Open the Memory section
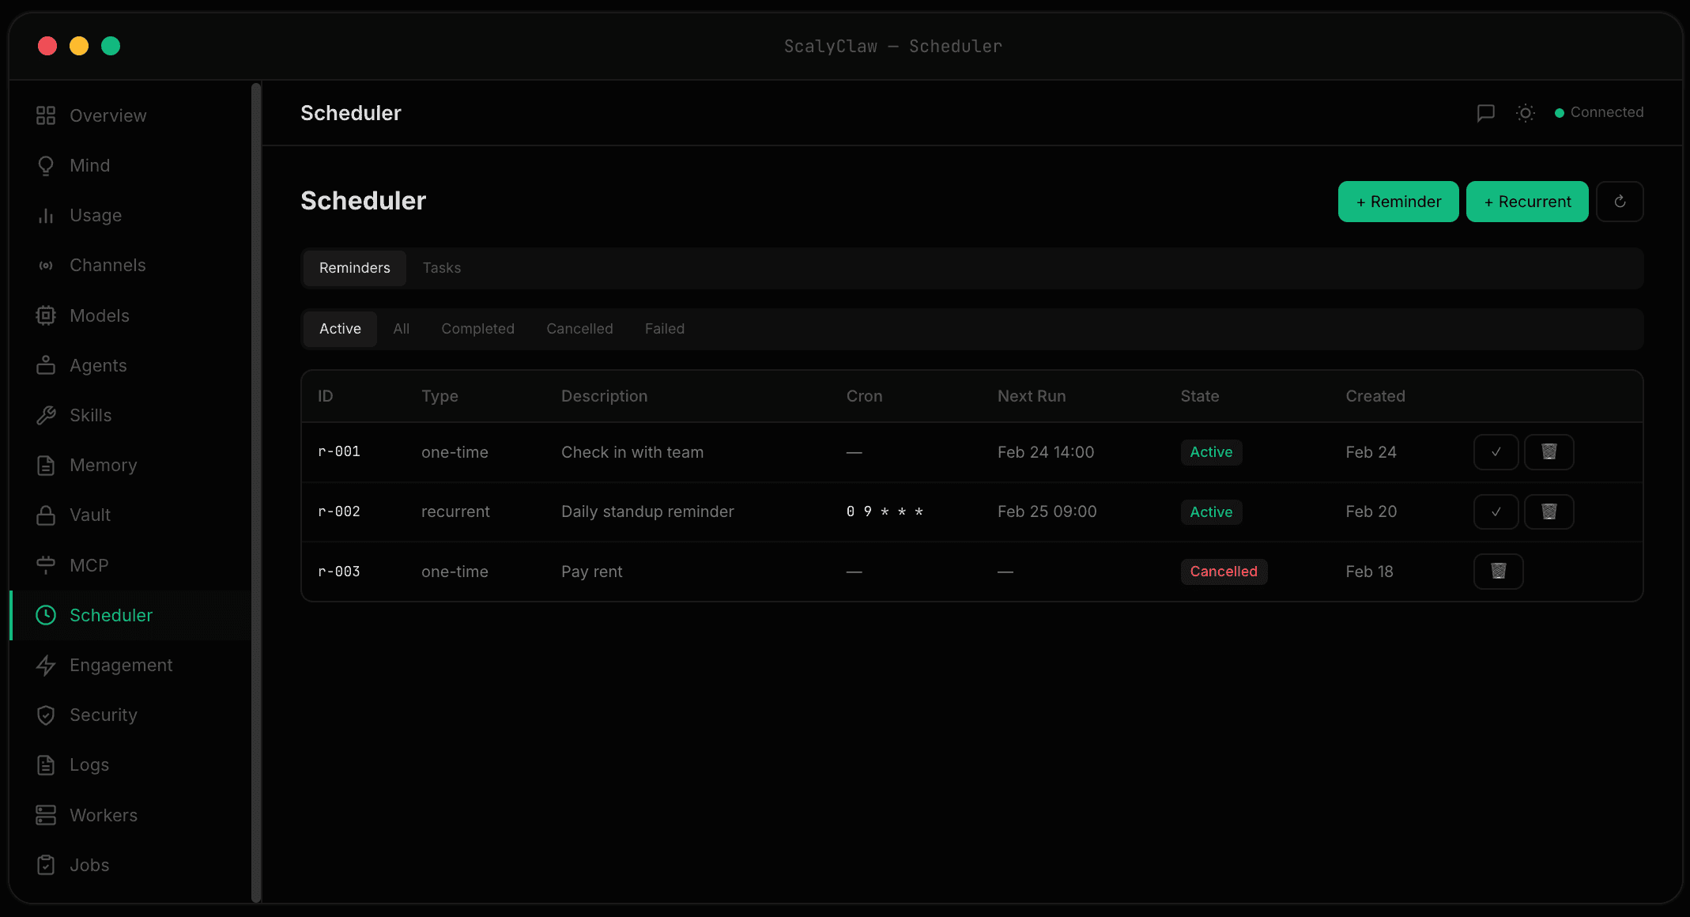 tap(103, 465)
